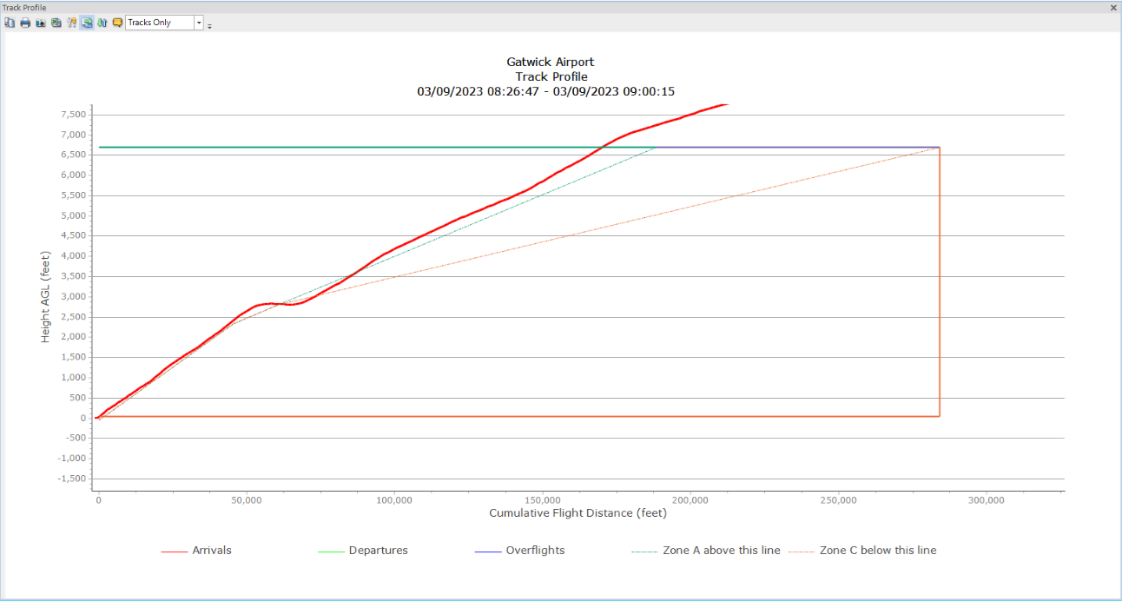Print the track profile chart
This screenshot has height=601, width=1122.
[25, 23]
